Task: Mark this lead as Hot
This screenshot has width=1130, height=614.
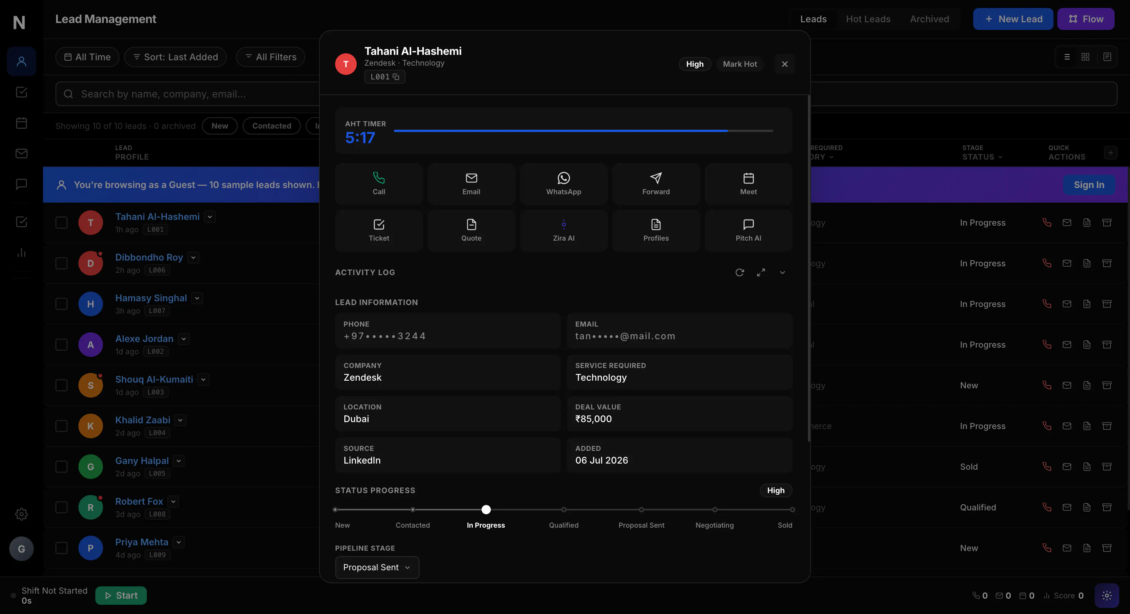Action: 739,64
